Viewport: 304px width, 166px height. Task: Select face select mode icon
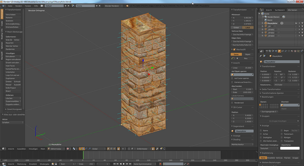click(x=115, y=149)
